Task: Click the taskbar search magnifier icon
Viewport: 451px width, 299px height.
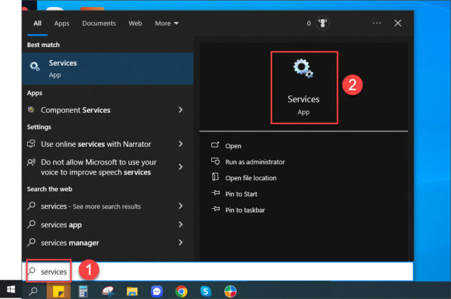Action: (x=34, y=291)
